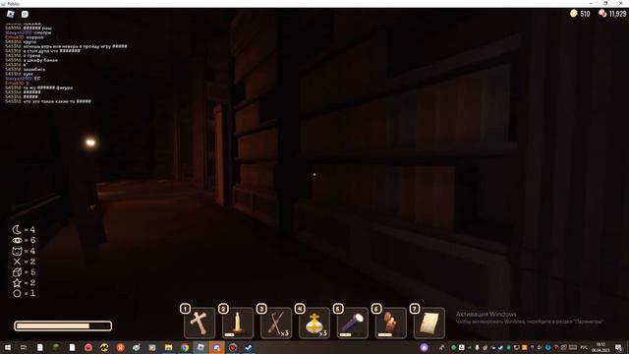Image resolution: width=629 pixels, height=354 pixels.
Task: Select the candle in hotbar slot 2
Action: [x=238, y=324]
